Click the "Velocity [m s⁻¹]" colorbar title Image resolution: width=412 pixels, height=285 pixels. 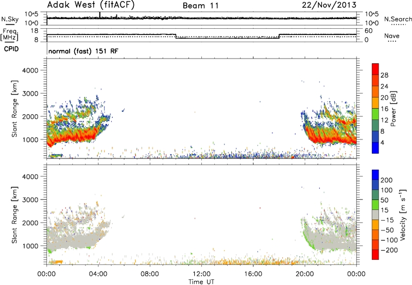403,215
